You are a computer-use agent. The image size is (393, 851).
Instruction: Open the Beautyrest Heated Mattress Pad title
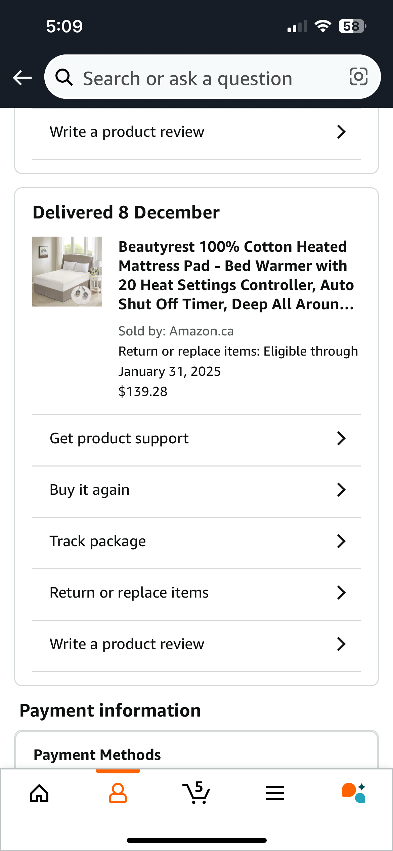click(x=236, y=275)
